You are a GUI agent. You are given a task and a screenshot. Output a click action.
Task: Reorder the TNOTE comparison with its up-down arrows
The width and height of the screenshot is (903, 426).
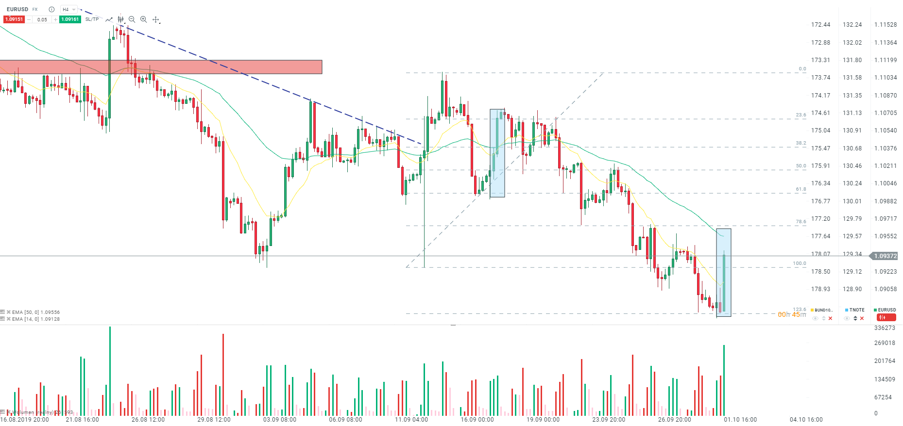(855, 318)
